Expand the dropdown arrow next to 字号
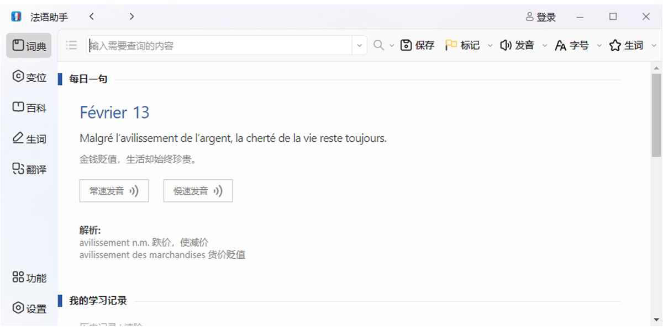The width and height of the screenshot is (663, 331). (599, 46)
